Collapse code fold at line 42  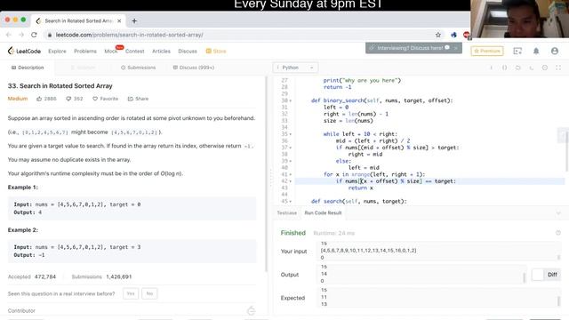click(291, 181)
